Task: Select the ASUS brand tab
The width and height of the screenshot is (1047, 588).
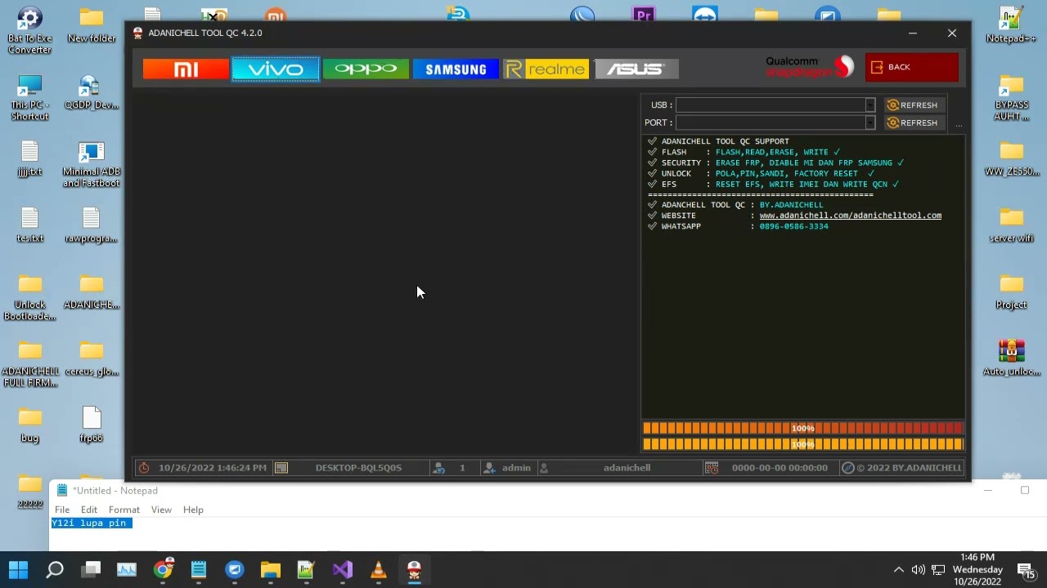Action: [x=636, y=69]
